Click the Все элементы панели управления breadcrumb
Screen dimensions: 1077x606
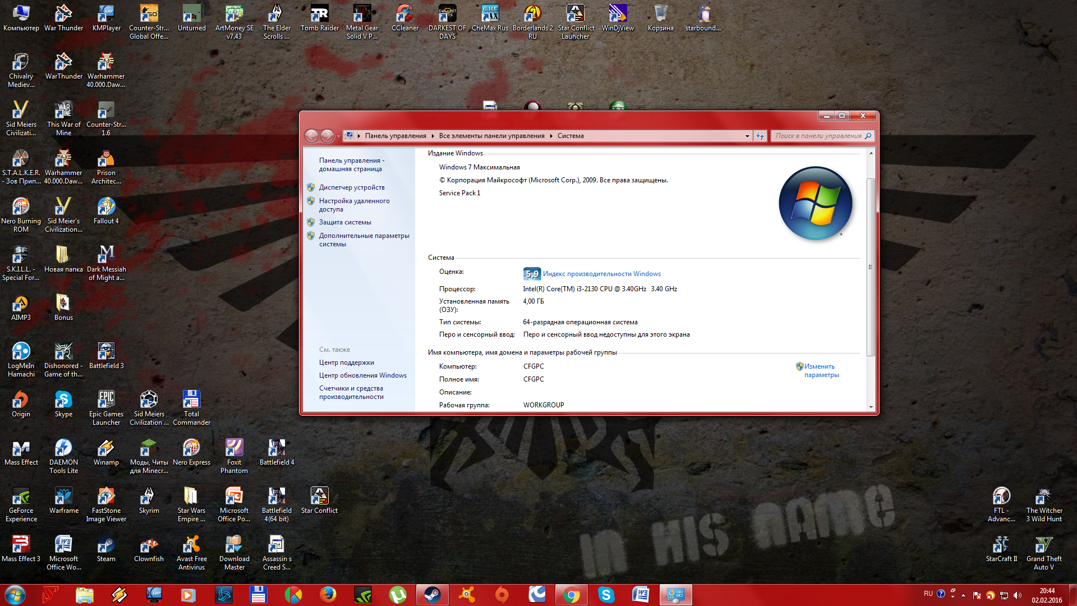click(491, 136)
